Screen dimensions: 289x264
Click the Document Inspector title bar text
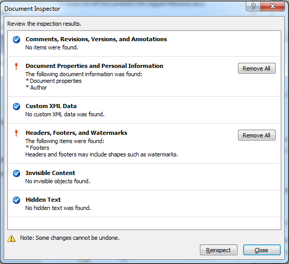32,9
